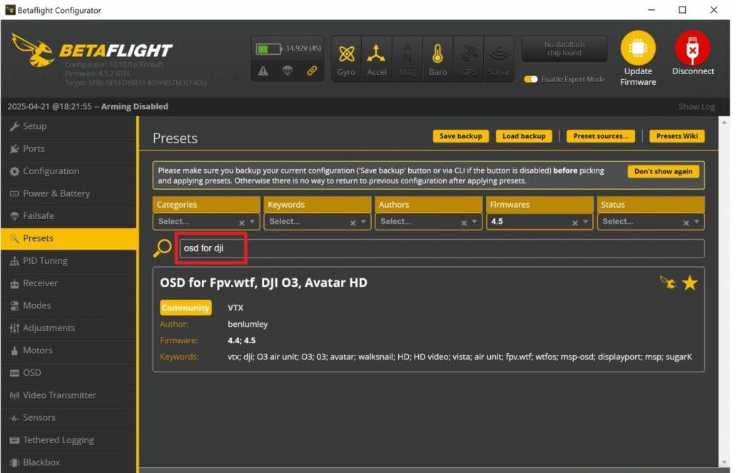Click the Community status badge

(x=186, y=307)
